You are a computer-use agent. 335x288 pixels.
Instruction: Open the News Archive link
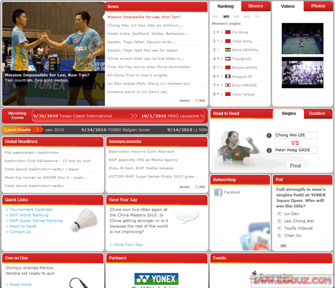pyautogui.click(x=184, y=100)
